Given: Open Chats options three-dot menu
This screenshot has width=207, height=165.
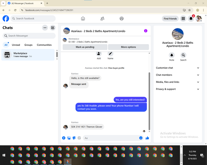Looking at the screenshot, I should tap(45, 28).
